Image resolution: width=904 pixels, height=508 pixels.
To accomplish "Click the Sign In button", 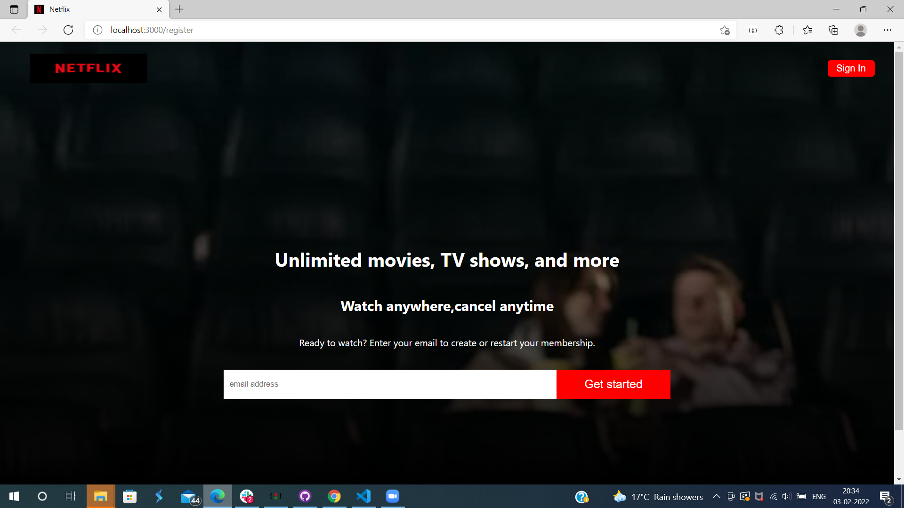I will click(851, 68).
